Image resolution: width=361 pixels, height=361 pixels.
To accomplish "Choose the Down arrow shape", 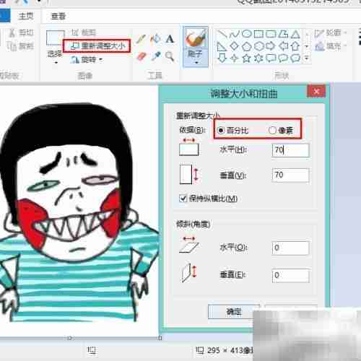I will [222, 58].
